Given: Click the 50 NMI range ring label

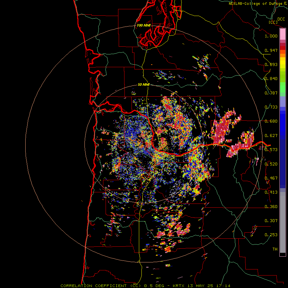Looking at the screenshot, I should click(144, 85).
